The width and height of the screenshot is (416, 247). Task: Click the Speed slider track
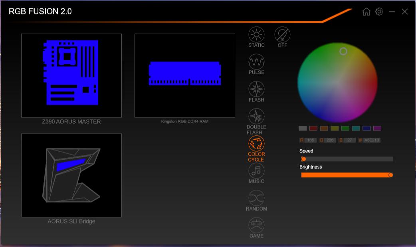pos(347,159)
